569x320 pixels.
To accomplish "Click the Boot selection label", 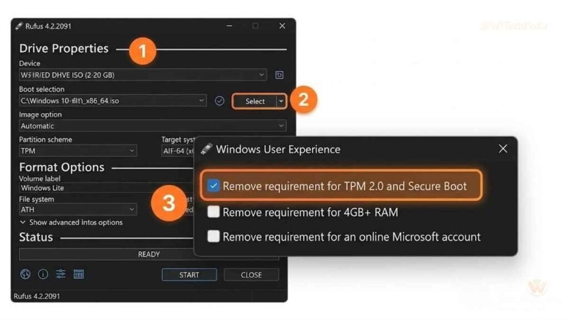I will click(x=42, y=89).
